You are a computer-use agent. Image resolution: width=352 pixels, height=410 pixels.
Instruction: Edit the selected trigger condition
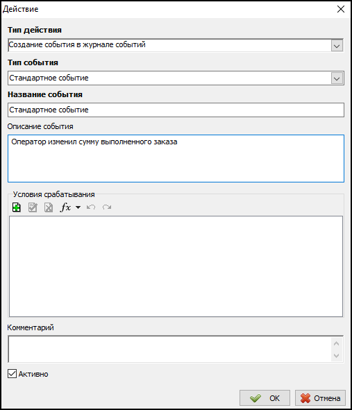click(33, 207)
